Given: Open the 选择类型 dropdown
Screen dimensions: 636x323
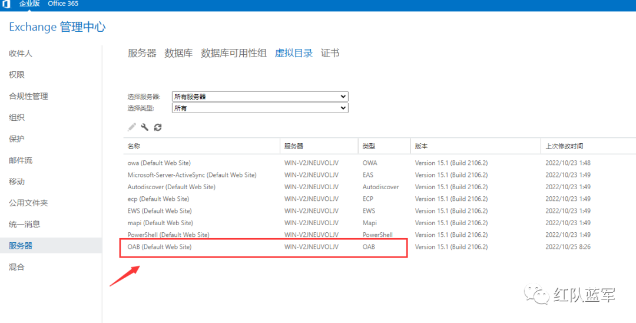Looking at the screenshot, I should pos(260,108).
